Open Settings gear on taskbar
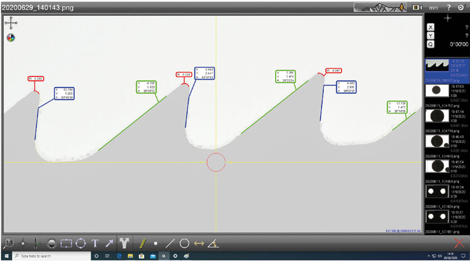 click(x=176, y=256)
